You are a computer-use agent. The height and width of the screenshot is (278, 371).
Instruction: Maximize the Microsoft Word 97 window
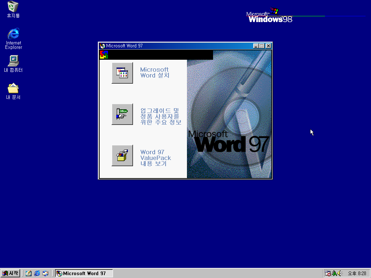pyautogui.click(x=262, y=46)
